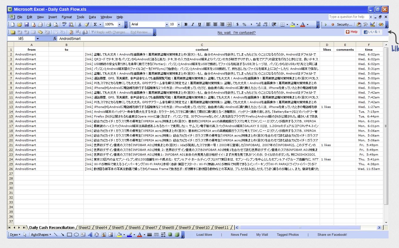Apply the percent style

click(x=244, y=24)
